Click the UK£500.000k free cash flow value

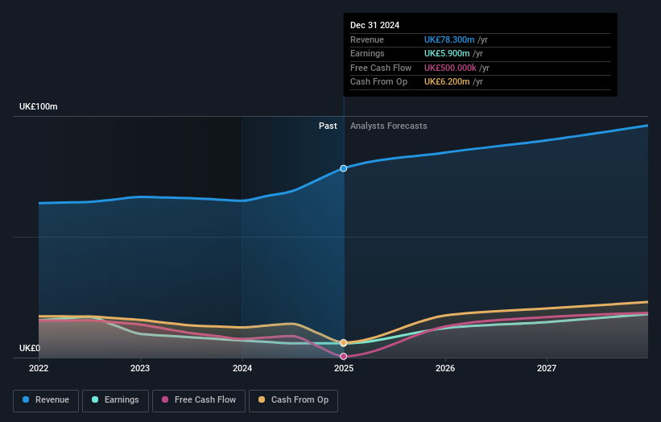tap(450, 68)
